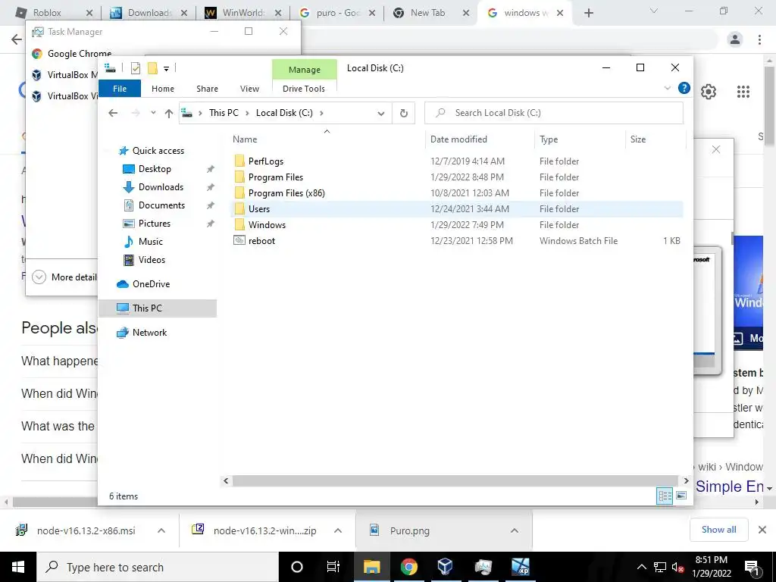The width and height of the screenshot is (776, 582).
Task: Click This PC in the address breadcrumb
Action: coord(224,113)
